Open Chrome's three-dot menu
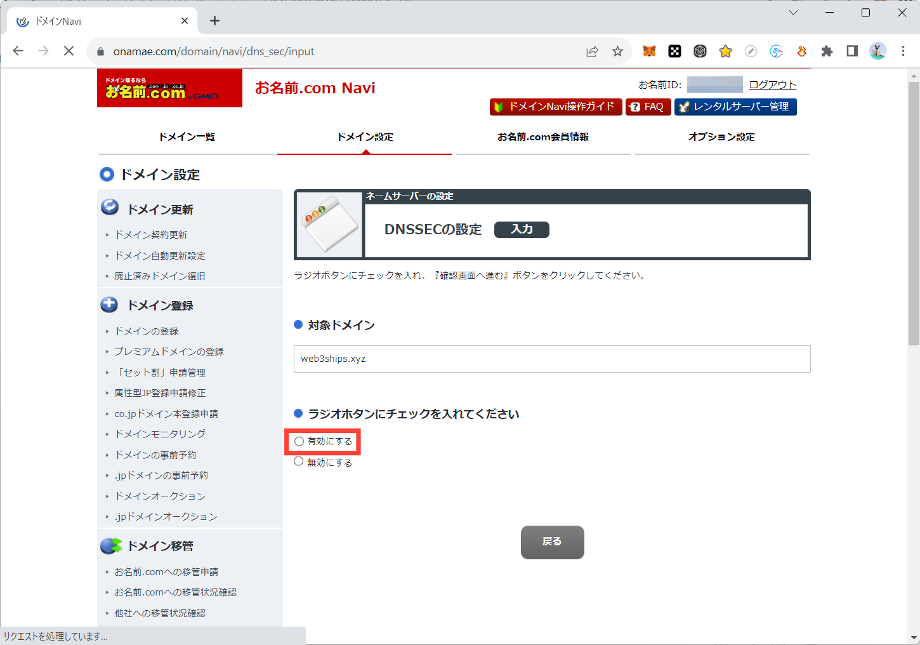 tap(903, 51)
